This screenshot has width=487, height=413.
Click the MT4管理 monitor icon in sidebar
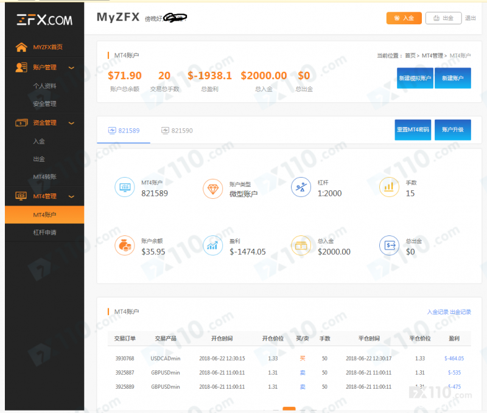21,196
